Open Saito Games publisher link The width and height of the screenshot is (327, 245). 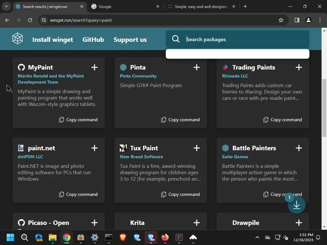tap(235, 157)
